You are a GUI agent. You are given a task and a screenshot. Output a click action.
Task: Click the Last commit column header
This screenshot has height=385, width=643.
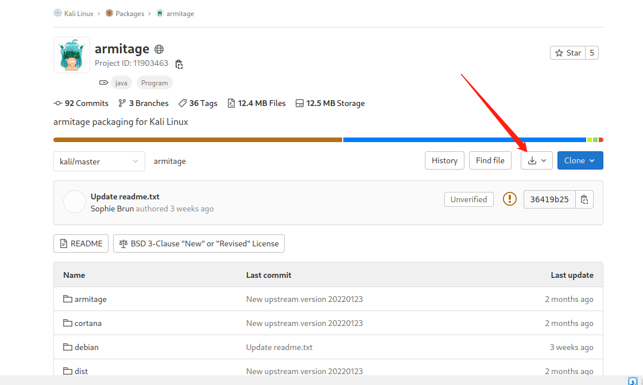[x=269, y=275]
